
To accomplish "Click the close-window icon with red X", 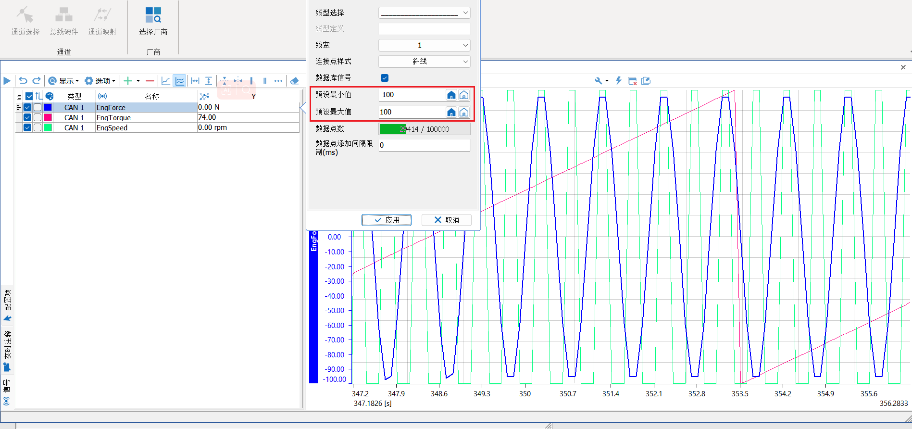I will [633, 81].
